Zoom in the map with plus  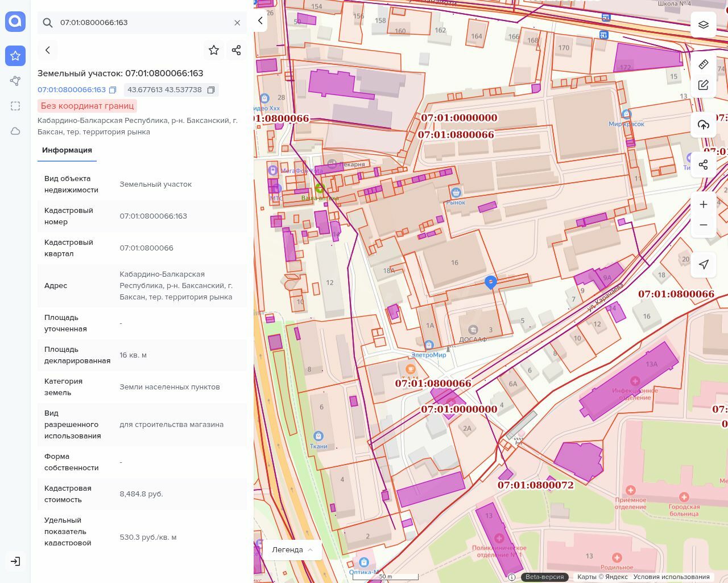point(704,204)
